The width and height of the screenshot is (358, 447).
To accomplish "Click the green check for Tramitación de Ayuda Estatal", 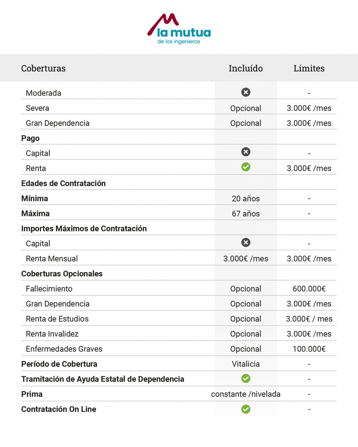I will [x=246, y=378].
